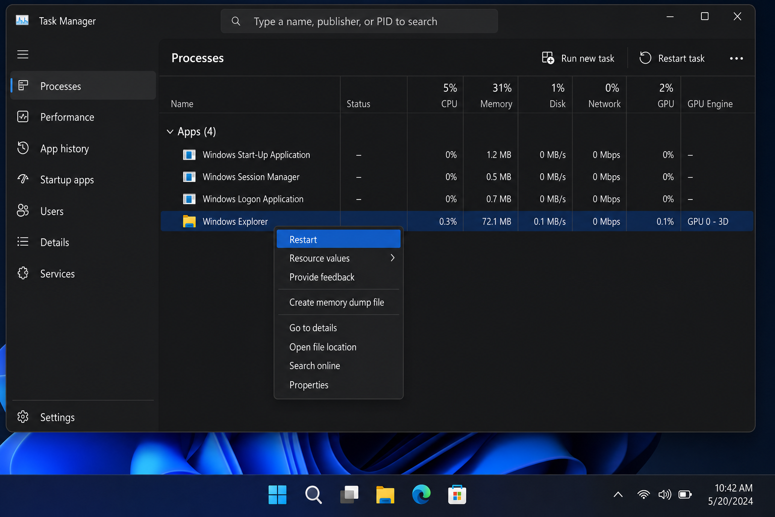Click the Run new task button label

point(588,59)
